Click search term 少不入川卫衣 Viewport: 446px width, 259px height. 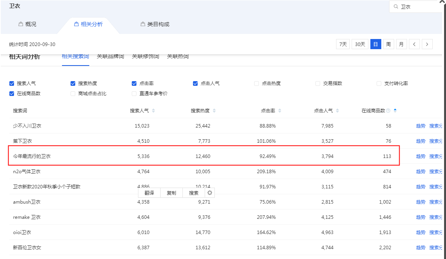click(x=27, y=126)
